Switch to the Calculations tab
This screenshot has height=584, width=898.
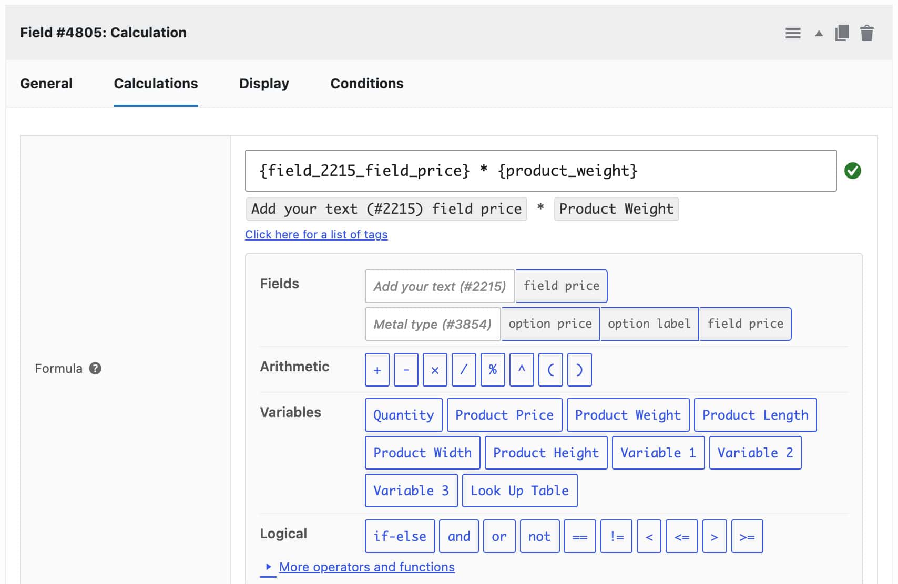[156, 84]
